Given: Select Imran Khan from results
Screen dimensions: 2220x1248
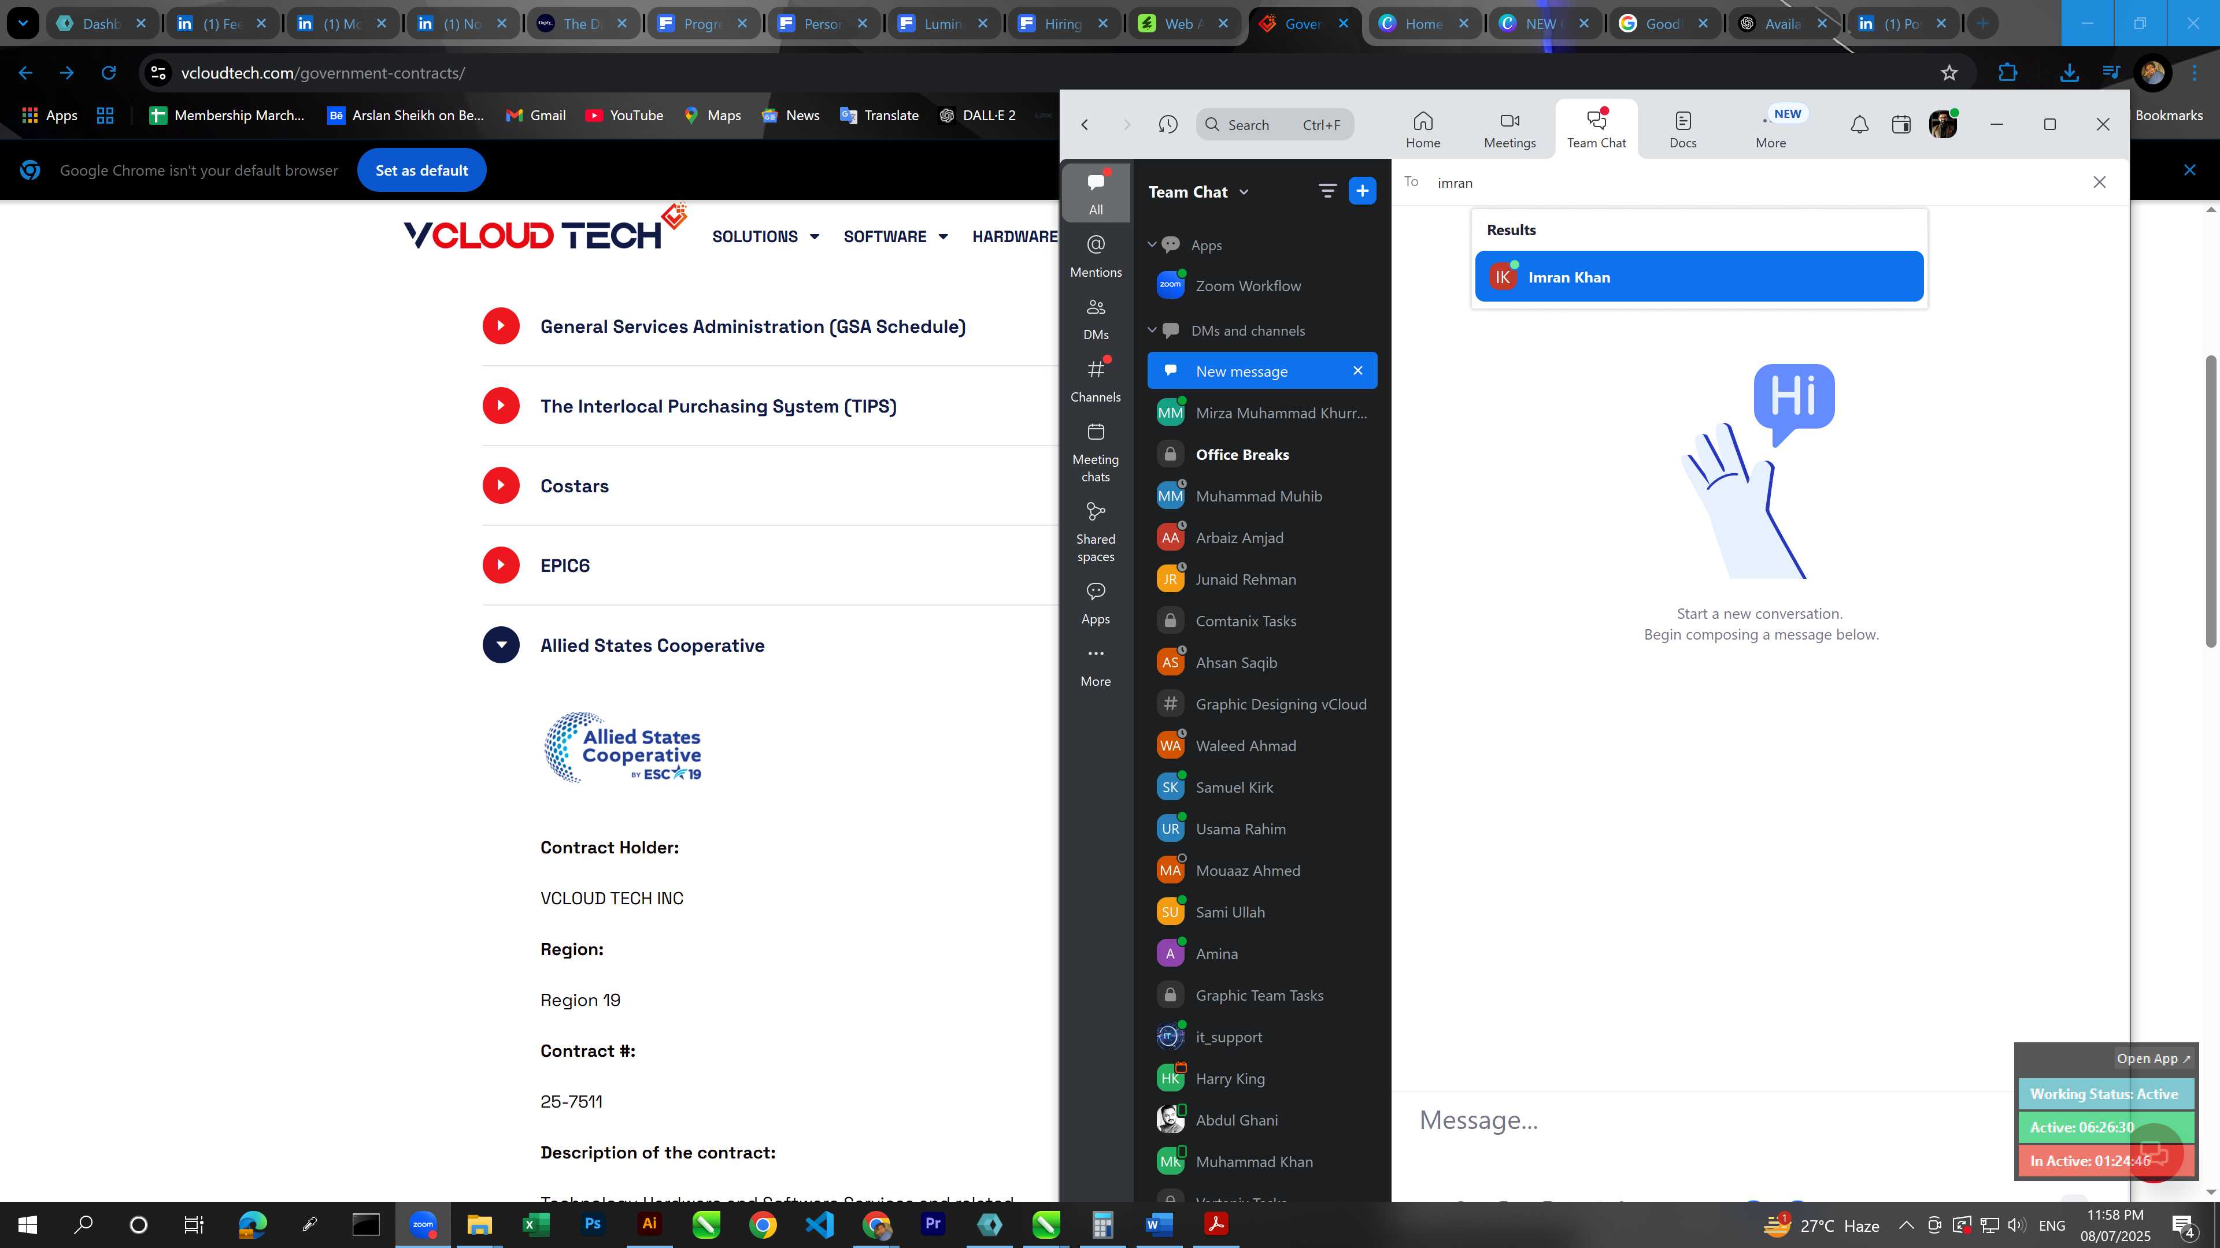Looking at the screenshot, I should 1699,277.
